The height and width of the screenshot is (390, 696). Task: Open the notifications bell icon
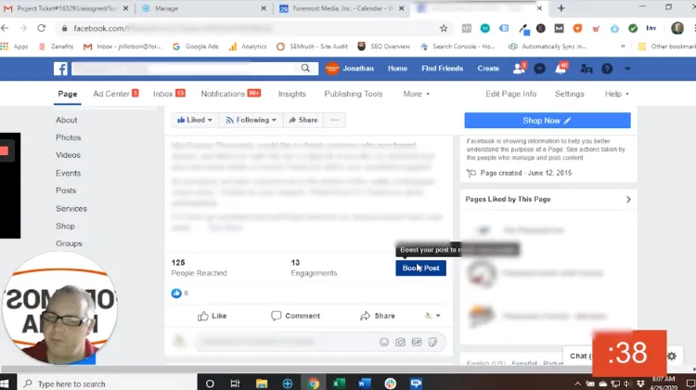561,69
